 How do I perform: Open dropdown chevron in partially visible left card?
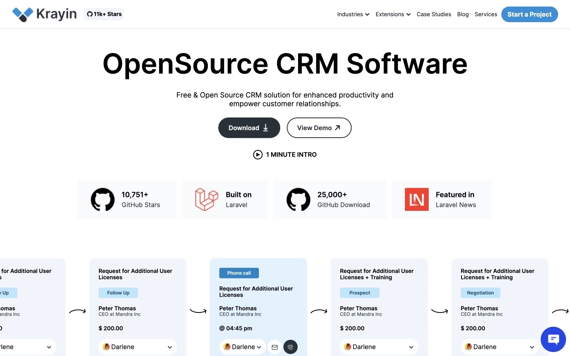coord(49,347)
